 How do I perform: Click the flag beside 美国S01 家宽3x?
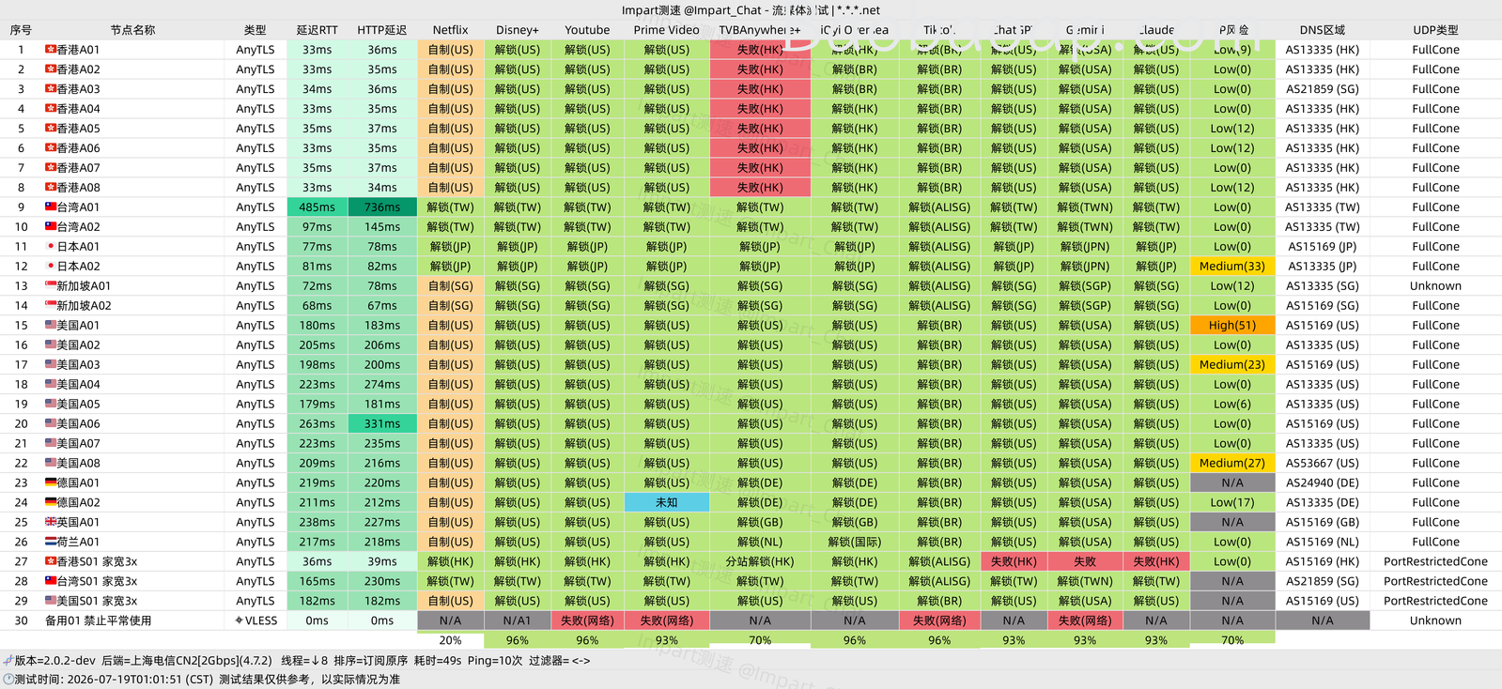(x=51, y=602)
